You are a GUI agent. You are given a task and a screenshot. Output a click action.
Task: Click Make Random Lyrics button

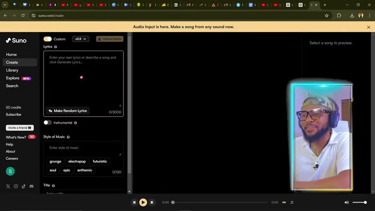pos(68,111)
